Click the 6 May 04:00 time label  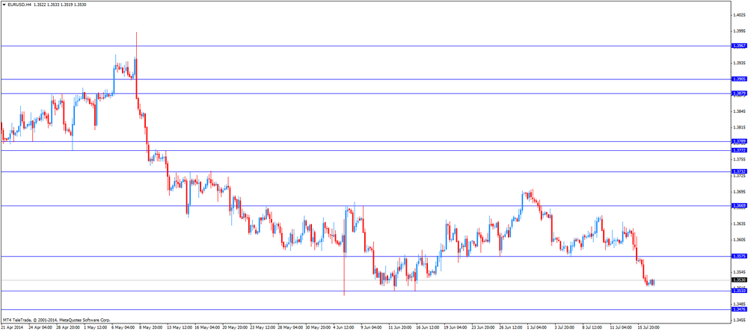(123, 328)
